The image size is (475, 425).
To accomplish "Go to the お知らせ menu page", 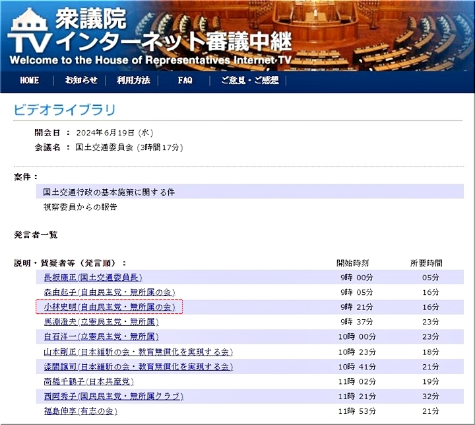I will point(81,80).
